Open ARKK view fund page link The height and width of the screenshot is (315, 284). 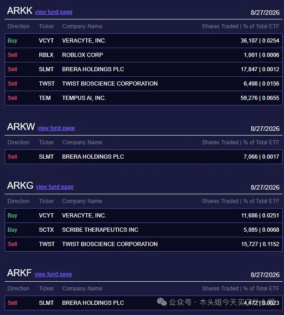coord(54,12)
